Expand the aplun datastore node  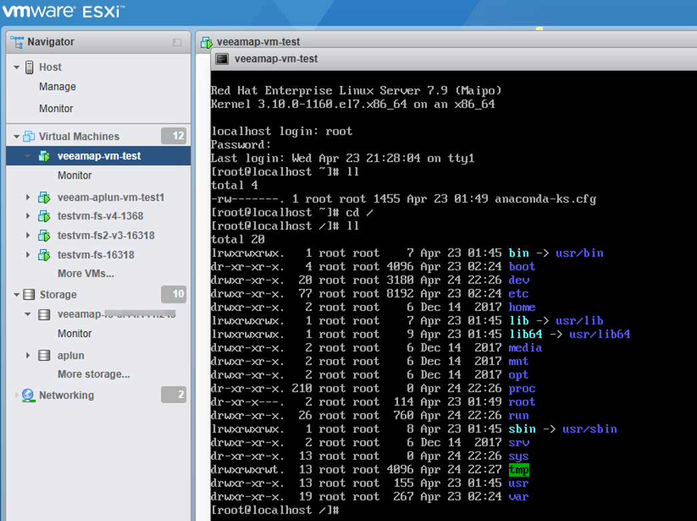pyautogui.click(x=27, y=355)
